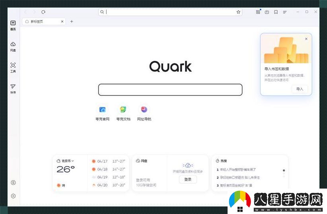The image size is (327, 214).
Task: Click the Quark logo
Action: [170, 67]
